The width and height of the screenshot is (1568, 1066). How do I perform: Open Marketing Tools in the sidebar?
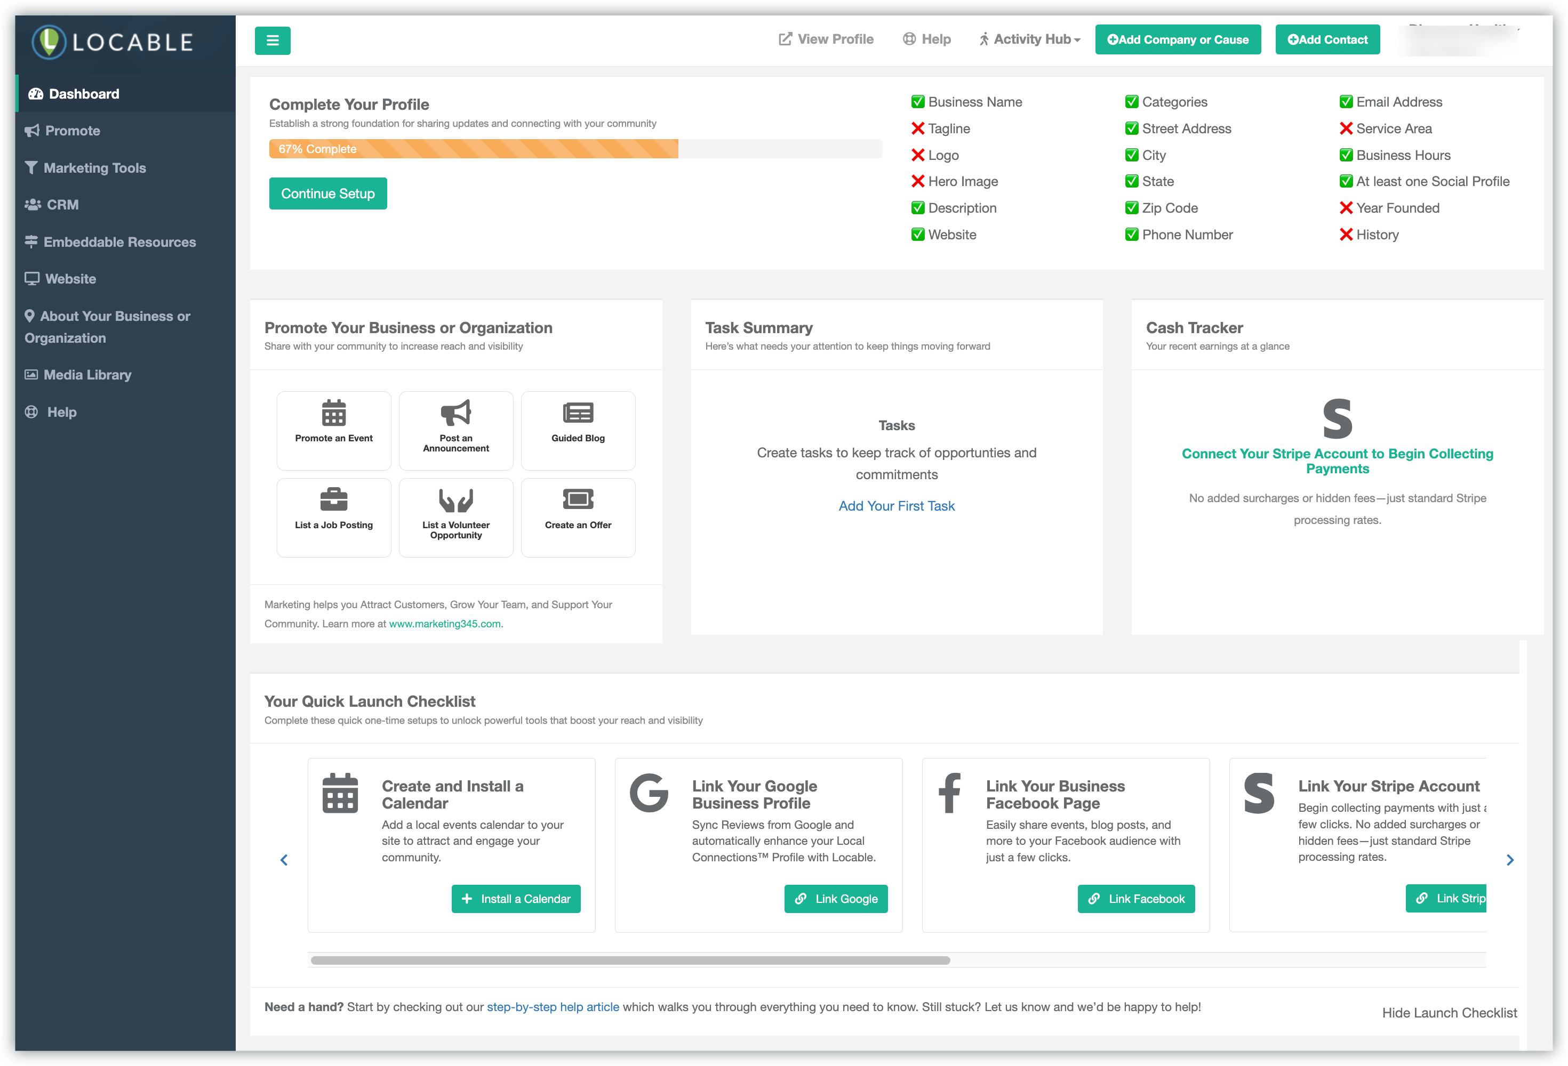point(94,168)
